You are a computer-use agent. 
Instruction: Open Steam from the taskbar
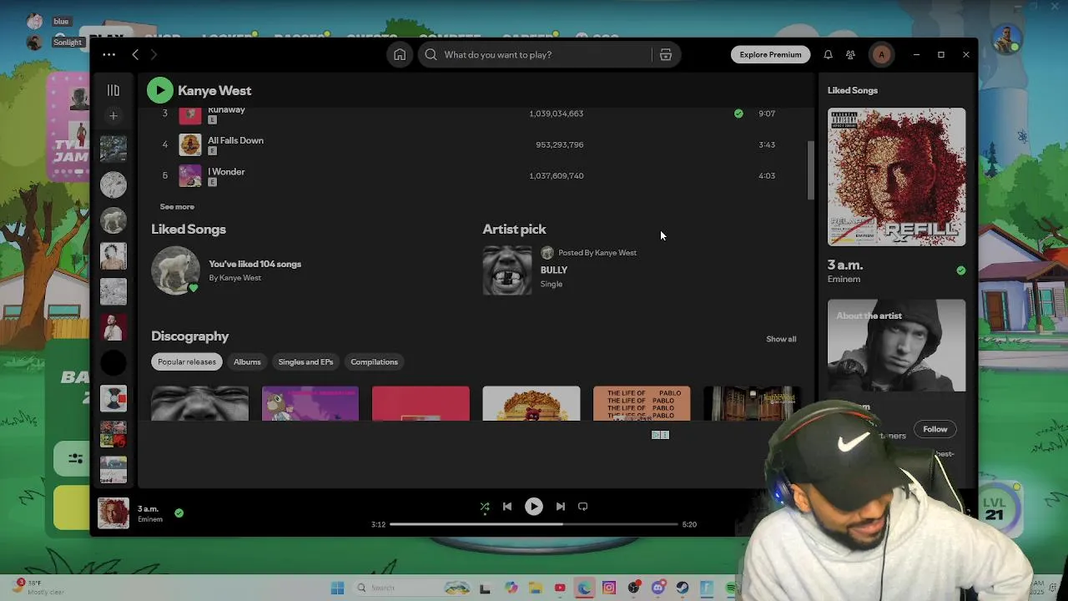[x=683, y=588]
